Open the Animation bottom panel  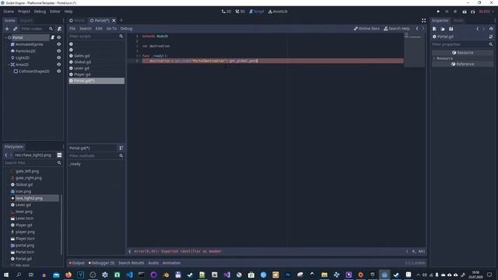click(171, 263)
